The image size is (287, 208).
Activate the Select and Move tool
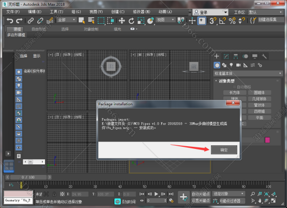coord(122,21)
